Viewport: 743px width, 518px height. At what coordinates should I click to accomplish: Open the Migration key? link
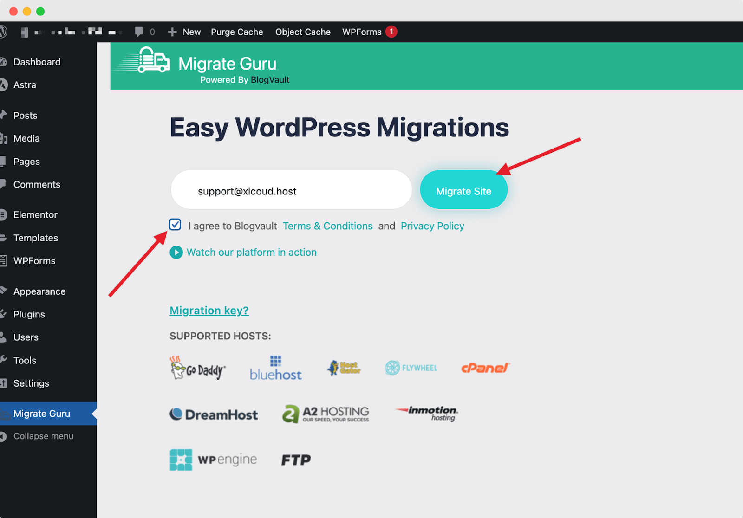click(x=209, y=311)
